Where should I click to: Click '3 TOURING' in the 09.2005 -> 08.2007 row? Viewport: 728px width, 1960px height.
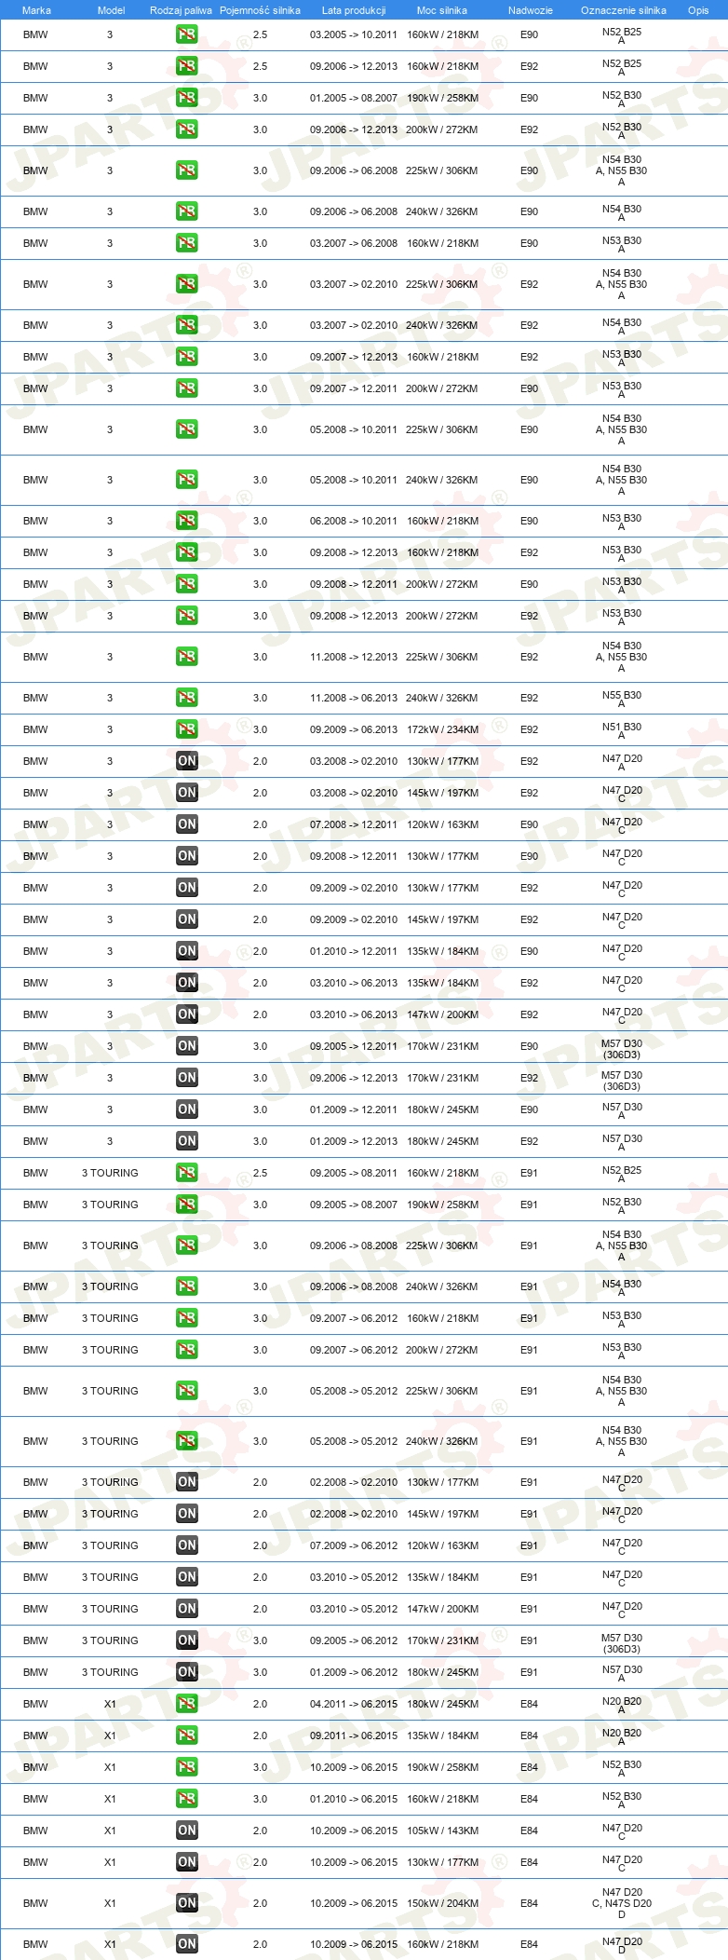110,1205
